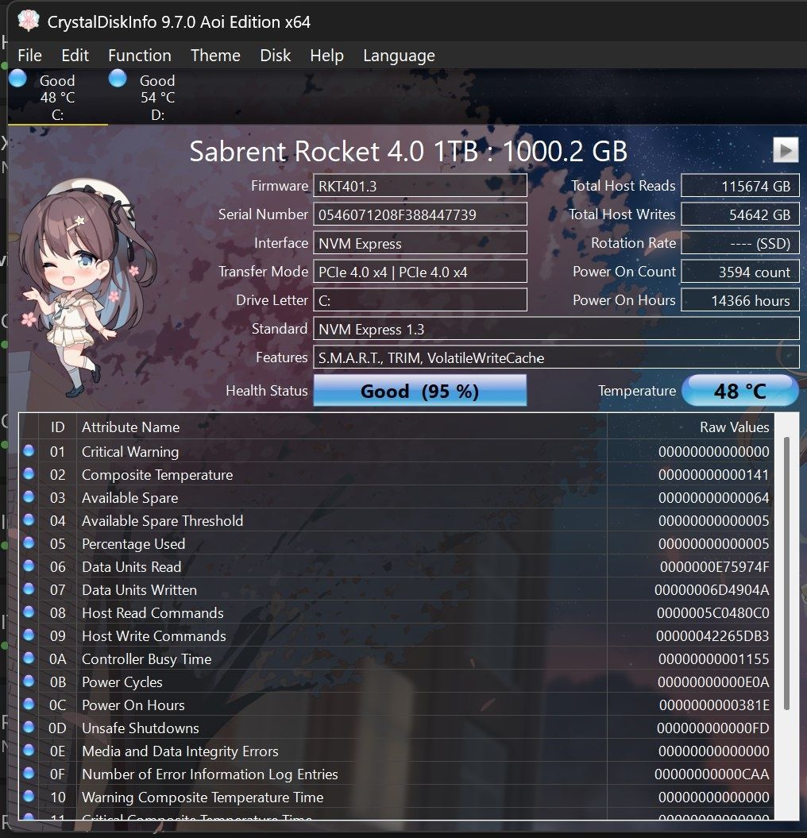Viewport: 807px width, 838px height.
Task: Click status orb for Host Write Commands row
Action: tap(29, 635)
